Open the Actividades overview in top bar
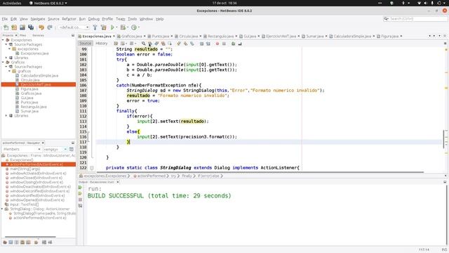This screenshot has width=449, height=253. coord(12,3)
